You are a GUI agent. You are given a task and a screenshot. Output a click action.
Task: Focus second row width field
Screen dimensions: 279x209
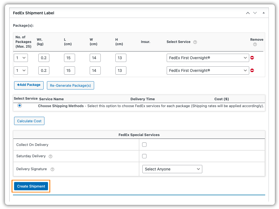pos(95,70)
